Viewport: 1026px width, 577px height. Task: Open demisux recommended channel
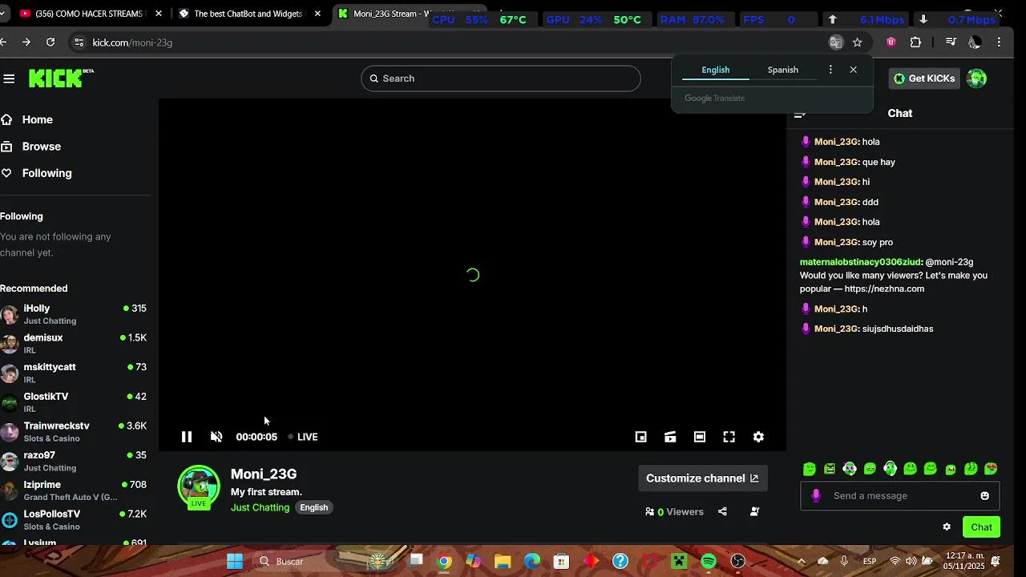pos(74,344)
